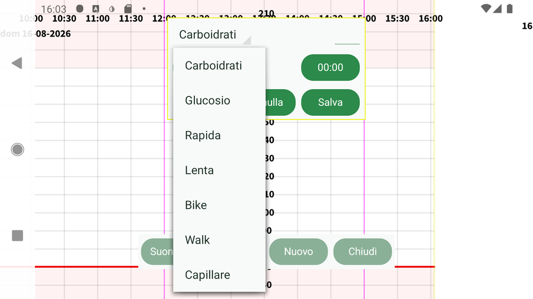Tap the Nuovo button
The height and width of the screenshot is (299, 533).
coord(299,251)
